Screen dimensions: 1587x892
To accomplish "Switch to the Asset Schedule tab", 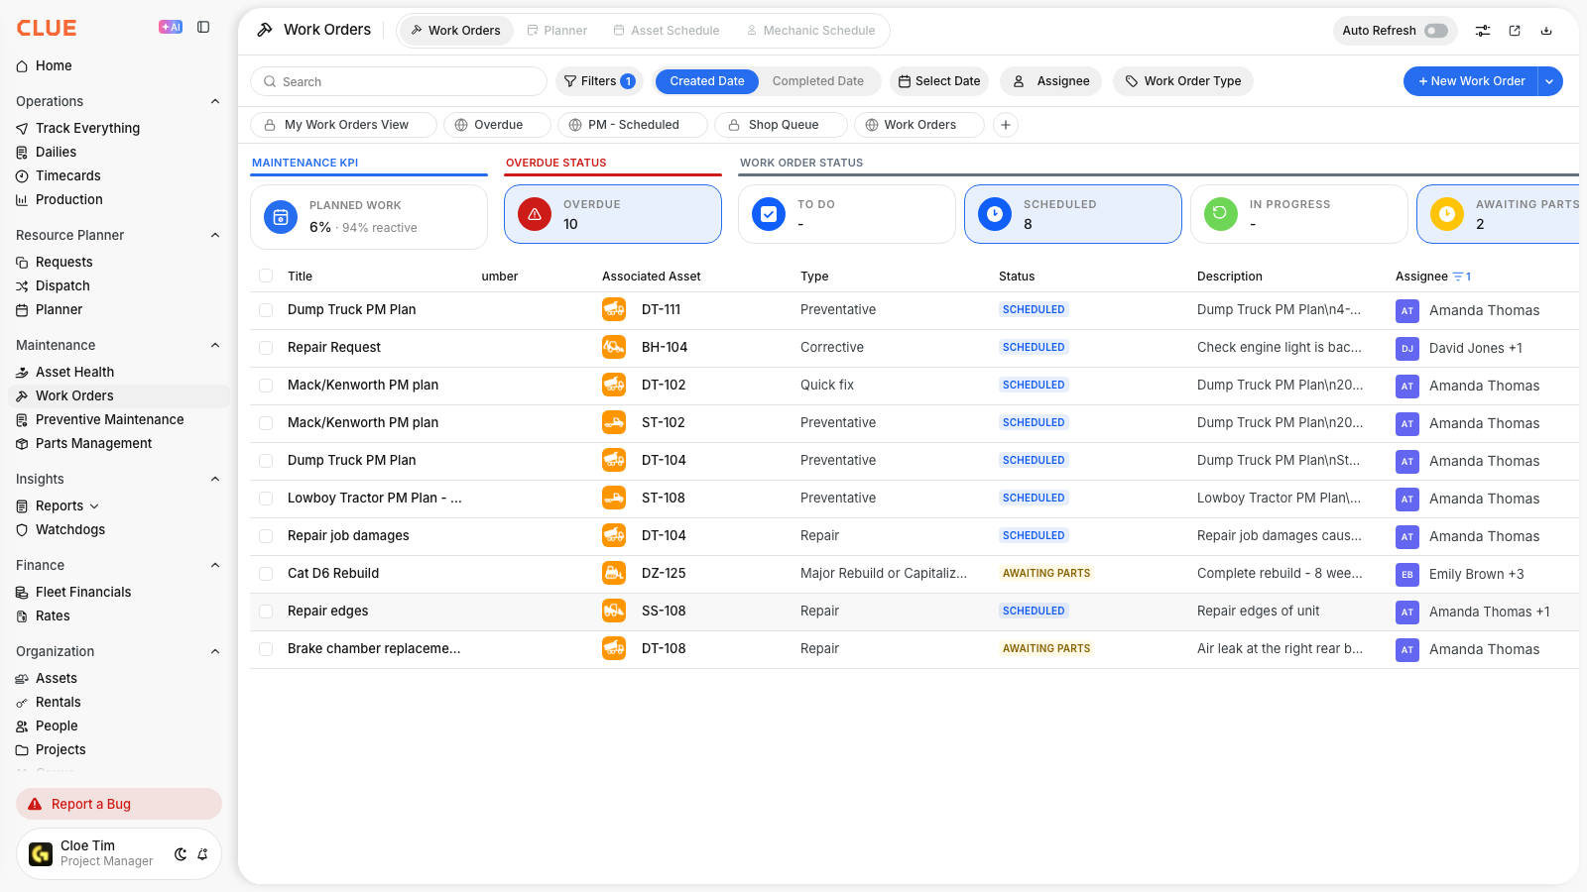I will pyautogui.click(x=667, y=31).
